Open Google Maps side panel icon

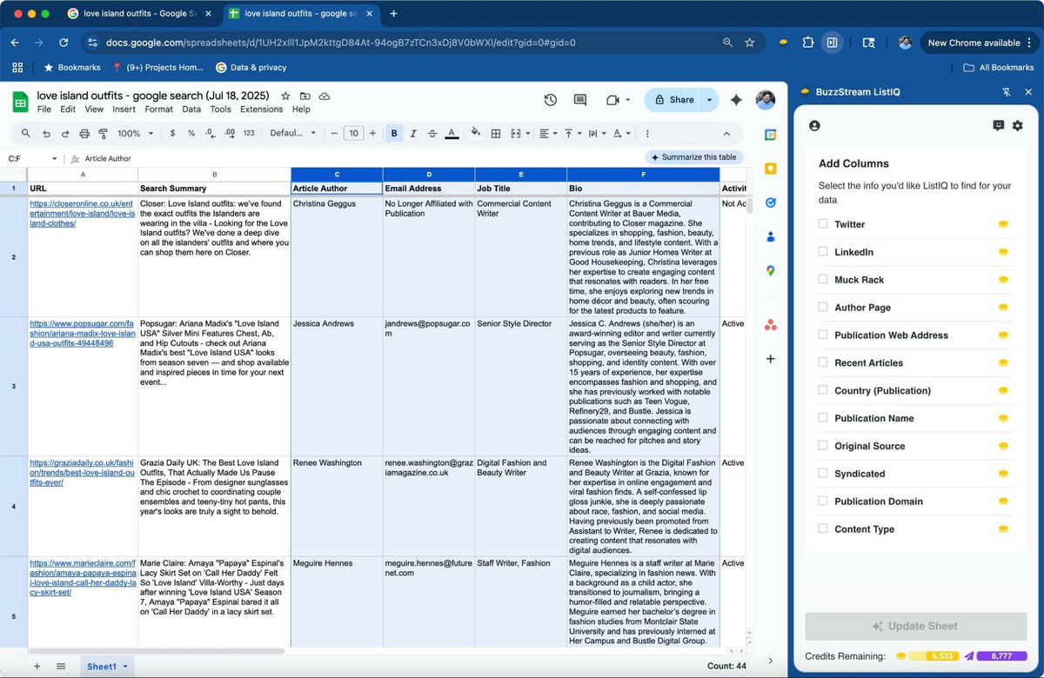pos(769,270)
